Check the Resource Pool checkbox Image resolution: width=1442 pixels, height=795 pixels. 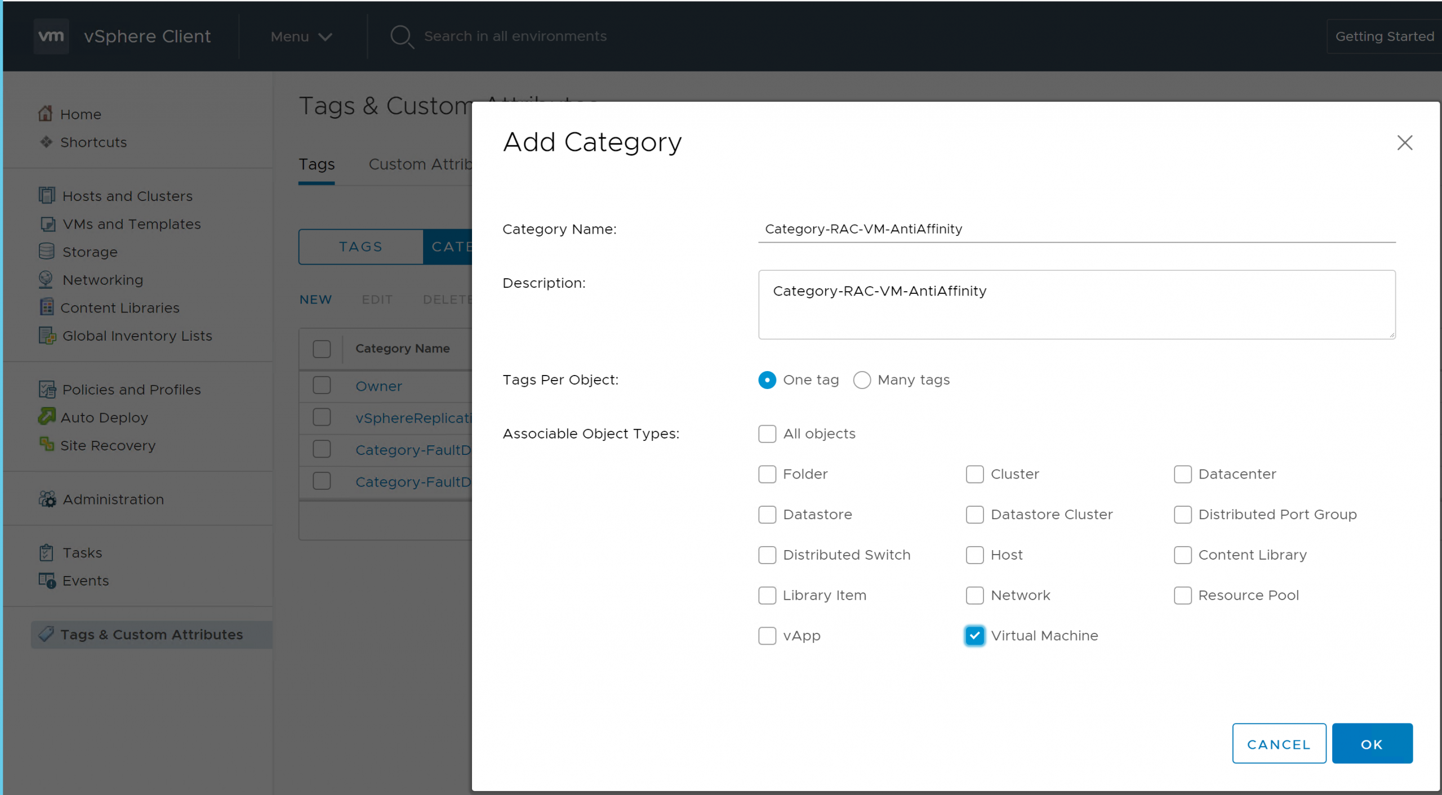pyautogui.click(x=1182, y=595)
